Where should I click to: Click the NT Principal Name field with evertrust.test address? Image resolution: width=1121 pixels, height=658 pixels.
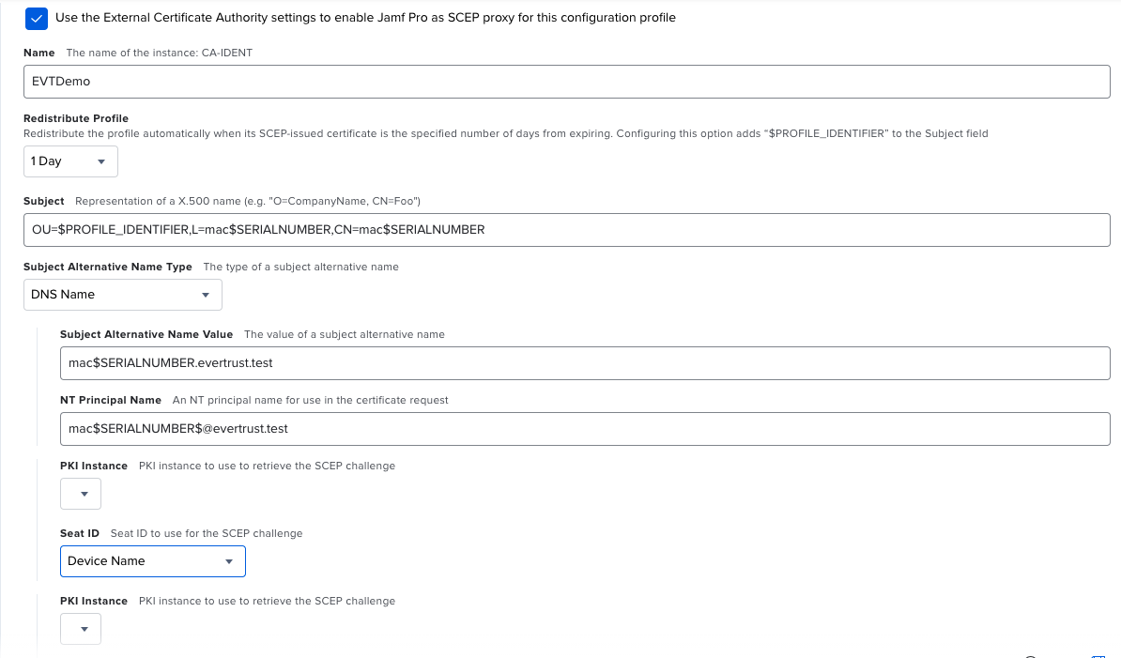tap(582, 429)
